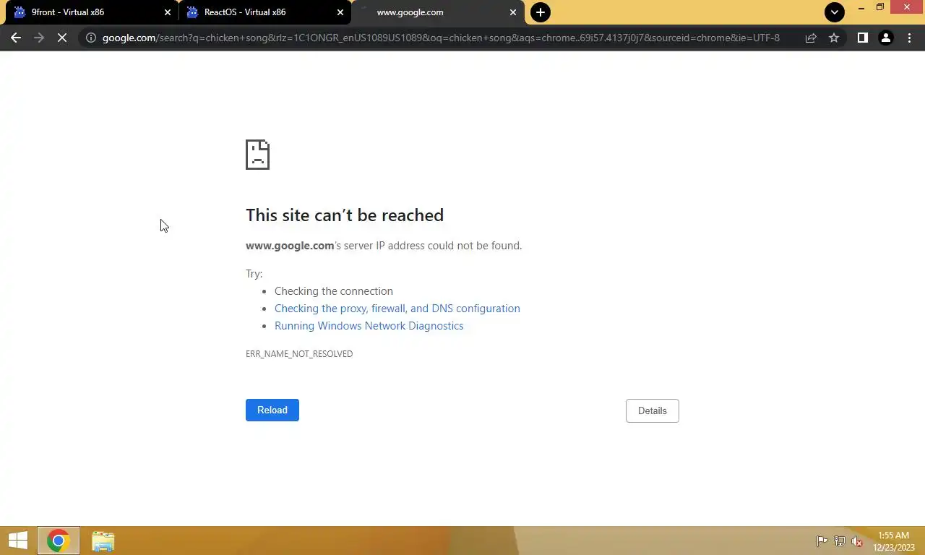Screen dimensions: 925x555
Task: Open File Explorer from taskbar
Action: (103, 541)
